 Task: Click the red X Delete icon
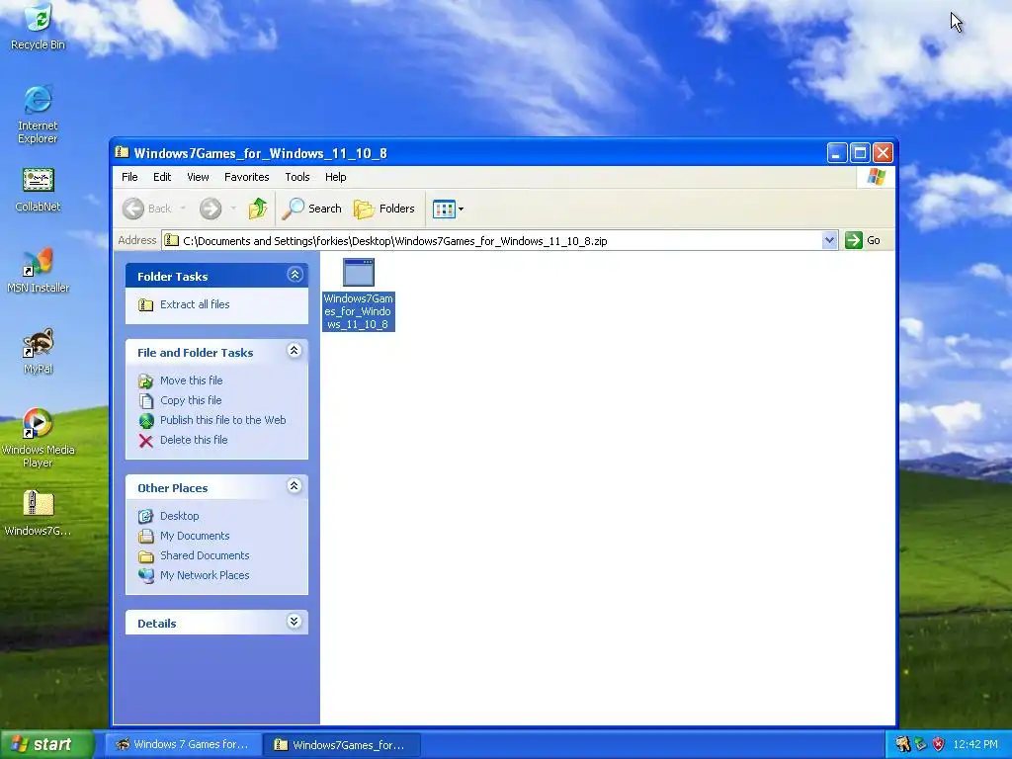146,441
